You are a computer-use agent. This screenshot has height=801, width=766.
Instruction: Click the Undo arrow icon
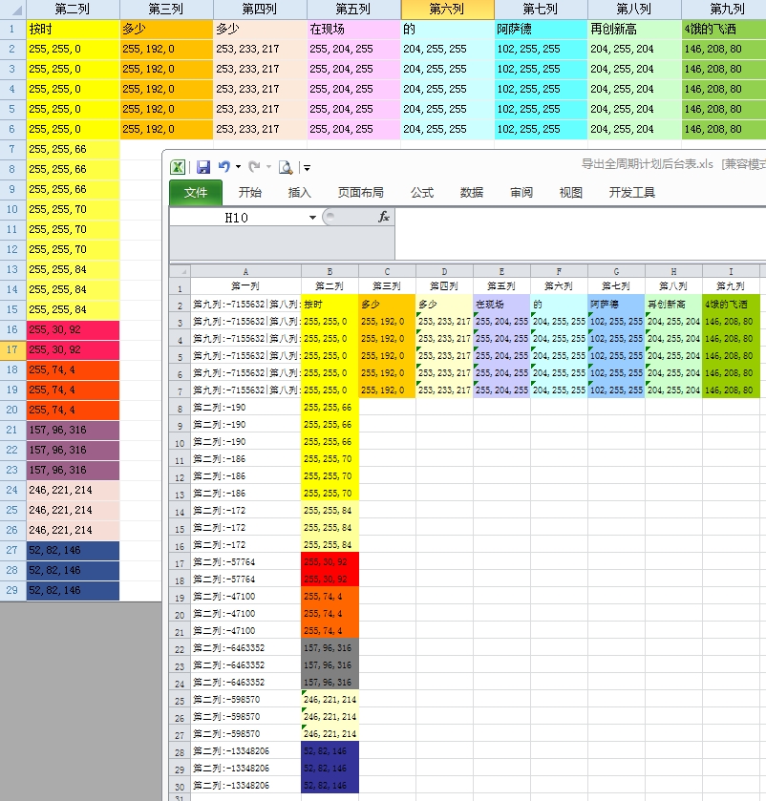point(223,166)
